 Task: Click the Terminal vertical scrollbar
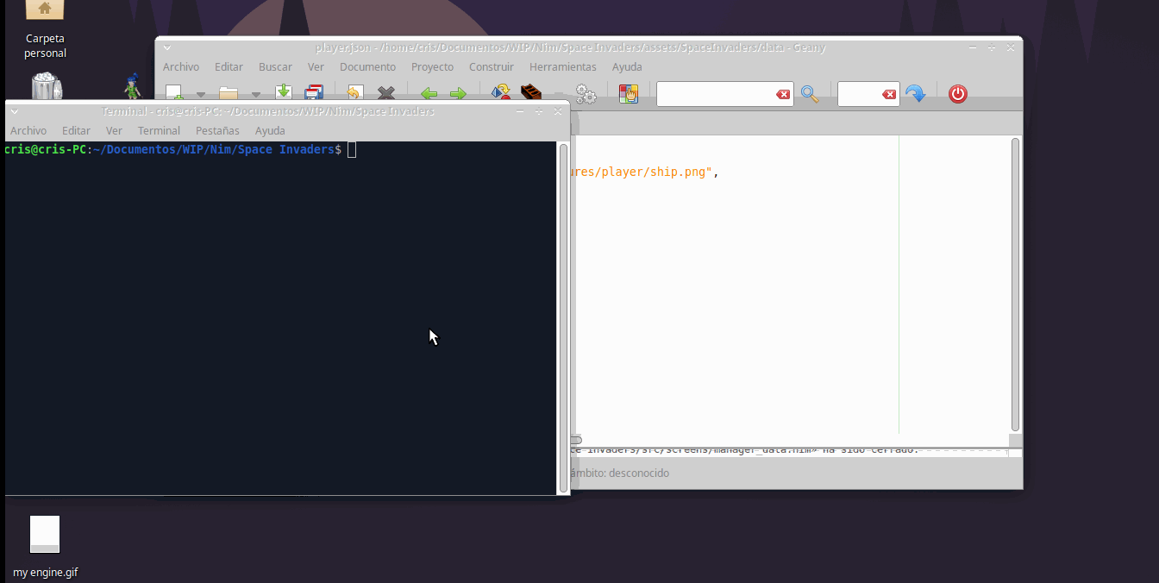pyautogui.click(x=564, y=318)
